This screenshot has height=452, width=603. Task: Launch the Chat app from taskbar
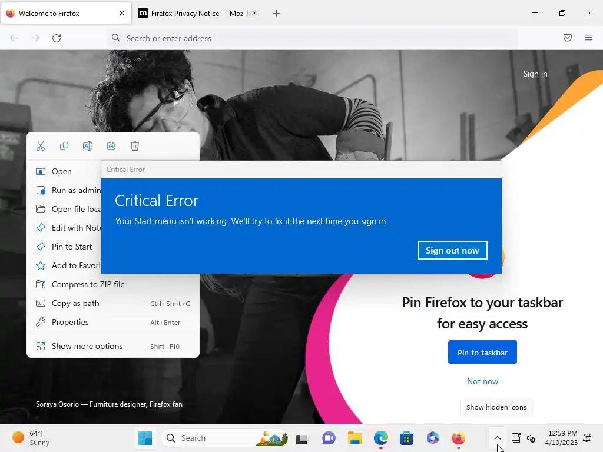coord(329,438)
